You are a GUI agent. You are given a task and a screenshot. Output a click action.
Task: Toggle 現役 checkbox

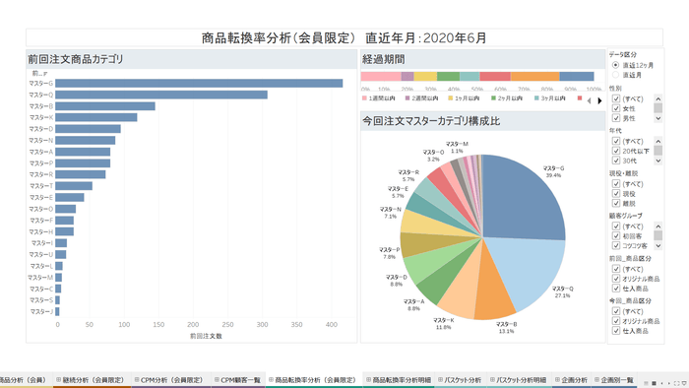[616, 193]
